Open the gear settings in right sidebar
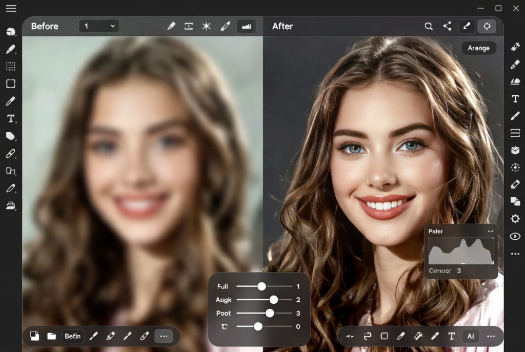525x352 pixels. coord(515,218)
